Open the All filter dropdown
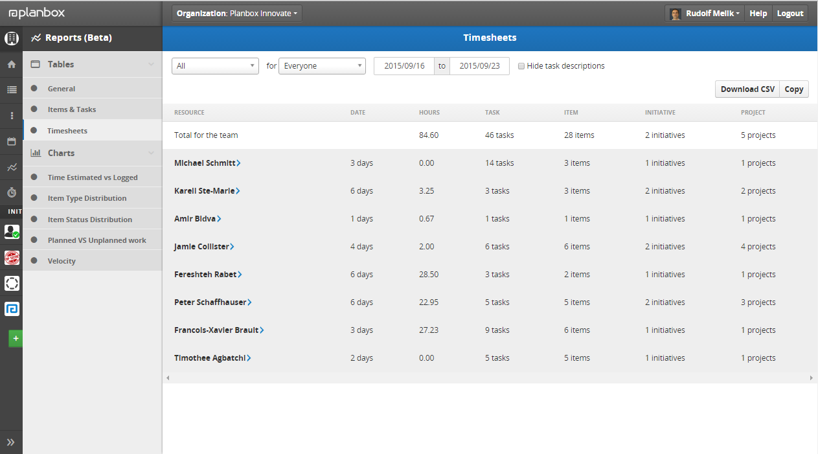The height and width of the screenshot is (454, 818). 216,66
